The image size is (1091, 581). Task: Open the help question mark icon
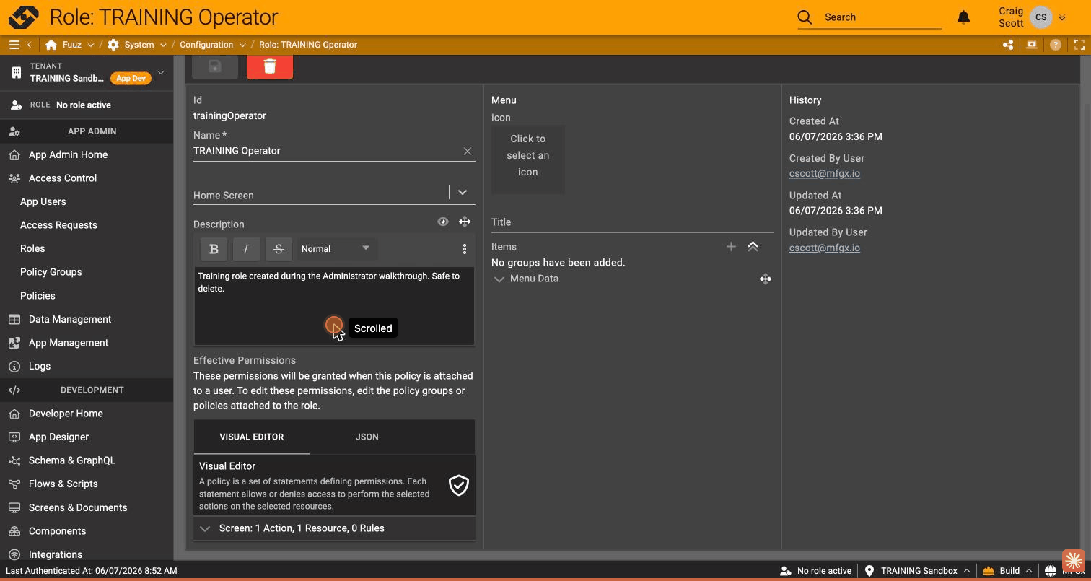[x=1055, y=45]
